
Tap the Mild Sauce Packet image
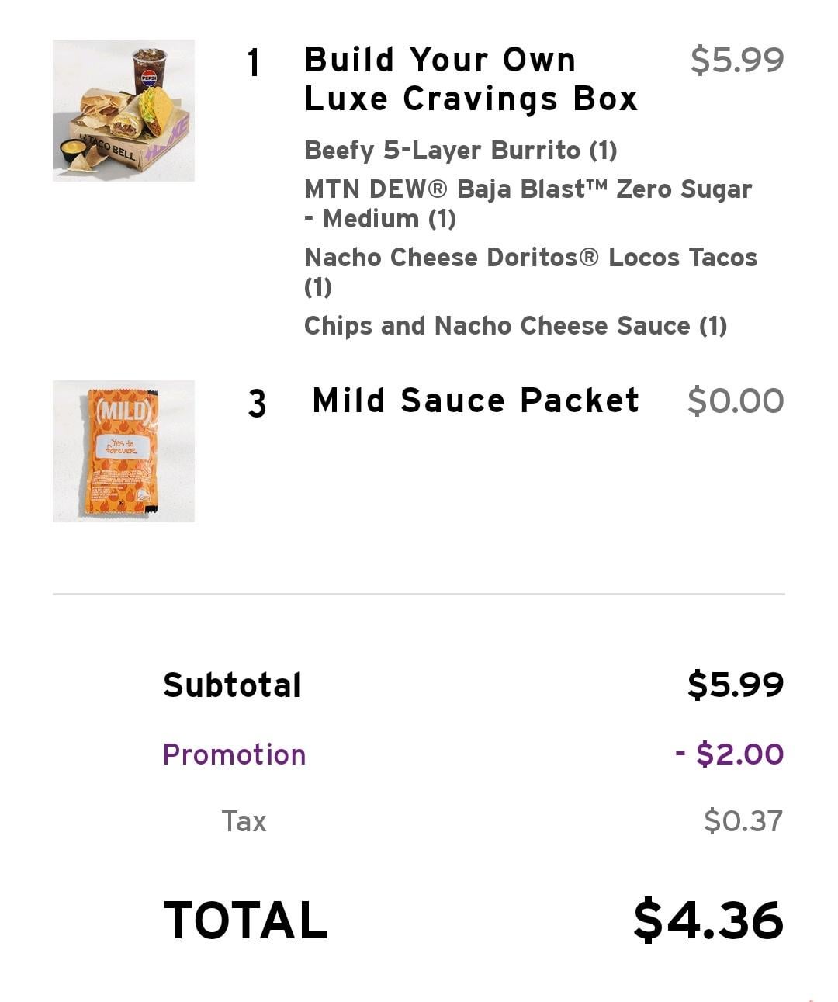[123, 451]
